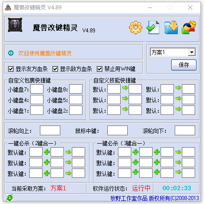This screenshot has height=204, width=204.
Task: Click the 小键盘1 hotkey field
Action: pyautogui.click(x=37, y=110)
